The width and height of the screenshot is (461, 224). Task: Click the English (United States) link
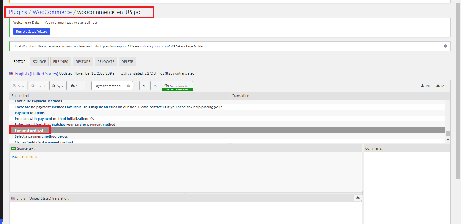pyautogui.click(x=36, y=74)
